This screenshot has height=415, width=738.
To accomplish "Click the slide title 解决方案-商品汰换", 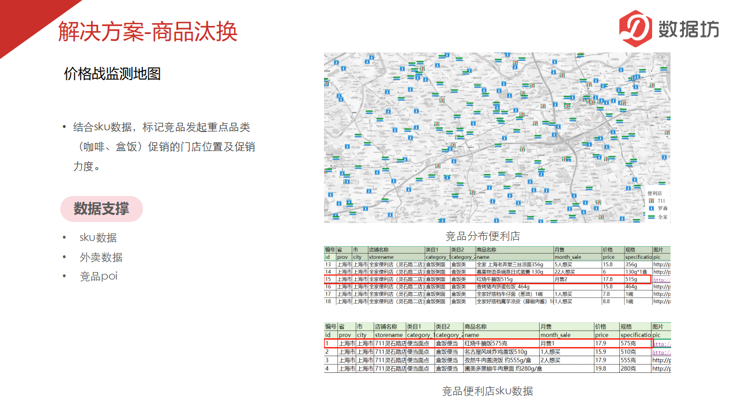I will 148,31.
